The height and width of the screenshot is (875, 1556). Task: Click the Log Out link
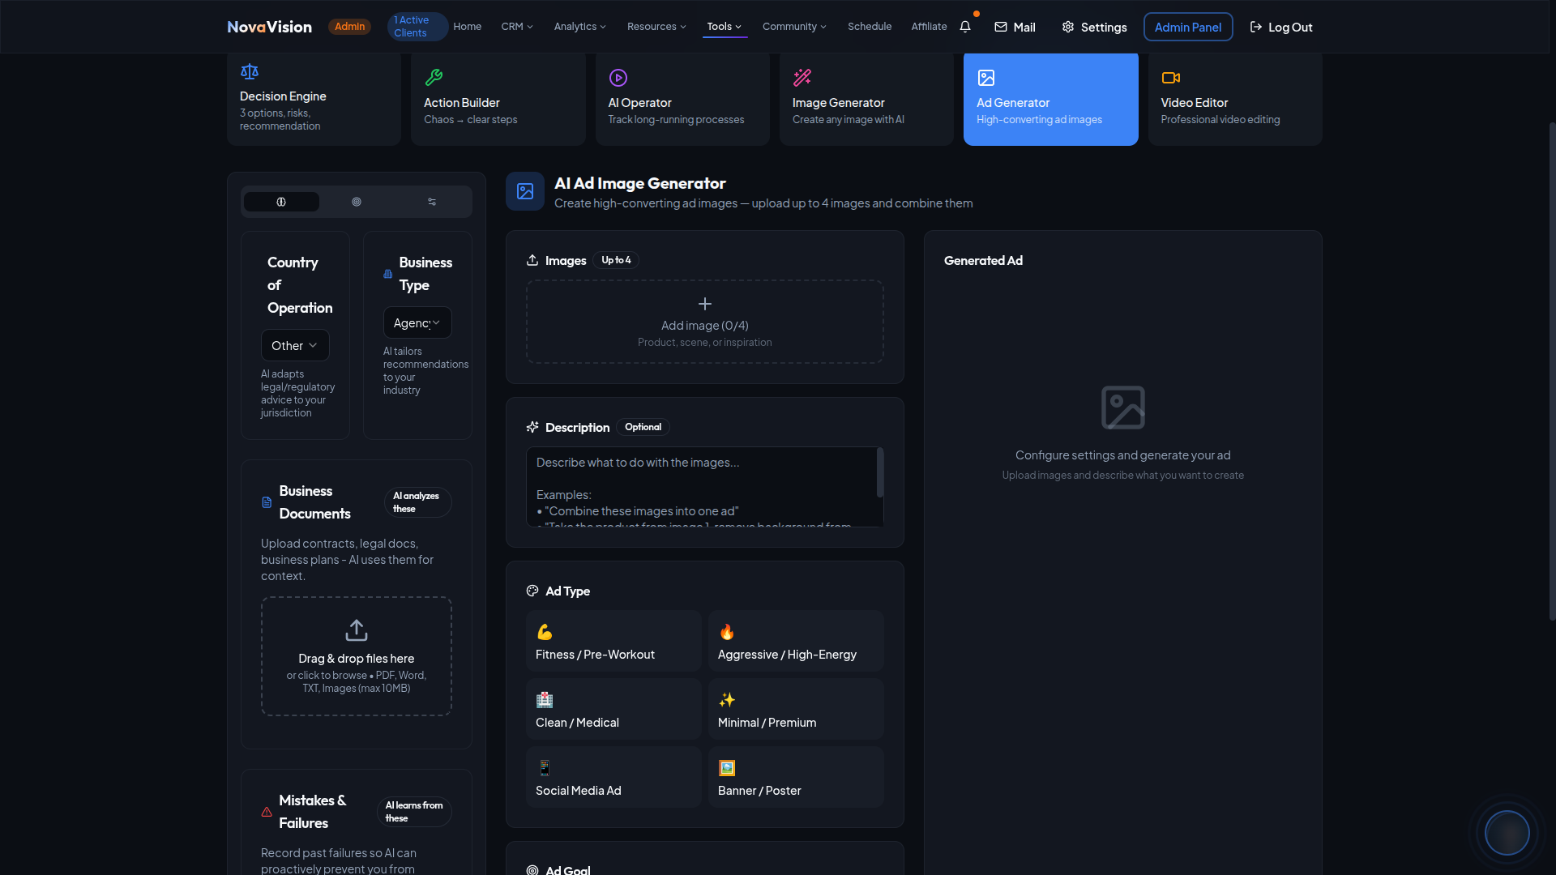[1280, 27]
